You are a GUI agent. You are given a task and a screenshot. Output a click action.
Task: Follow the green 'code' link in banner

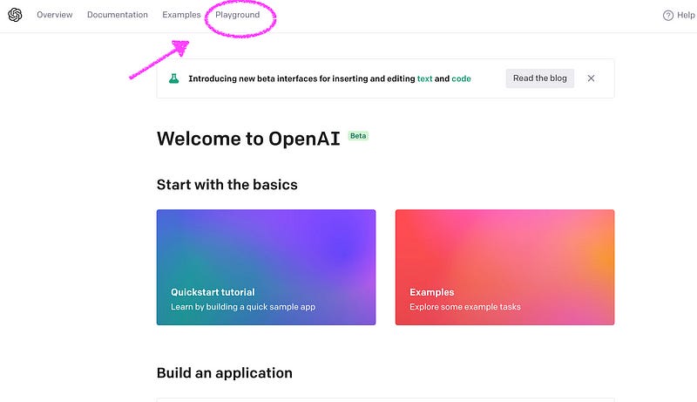coord(461,78)
